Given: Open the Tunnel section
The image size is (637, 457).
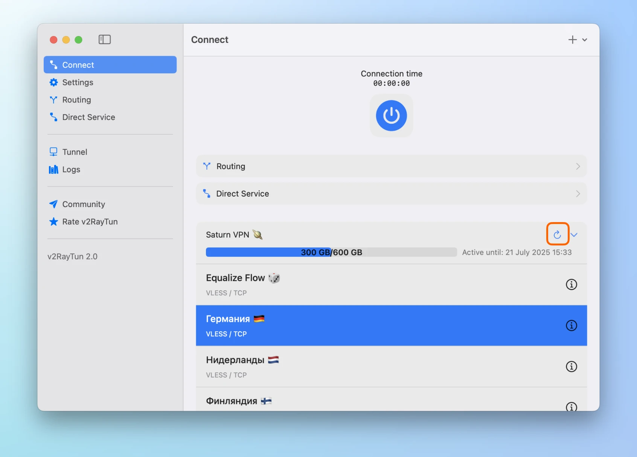Looking at the screenshot, I should (75, 152).
